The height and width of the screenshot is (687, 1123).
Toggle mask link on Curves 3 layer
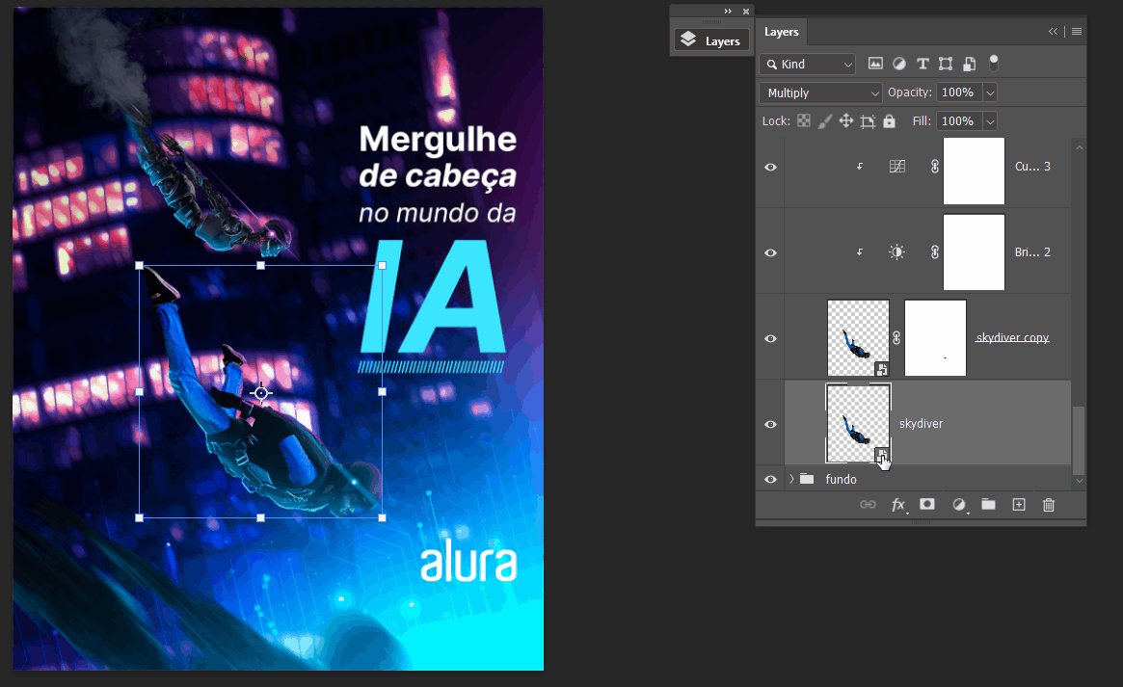[935, 167]
